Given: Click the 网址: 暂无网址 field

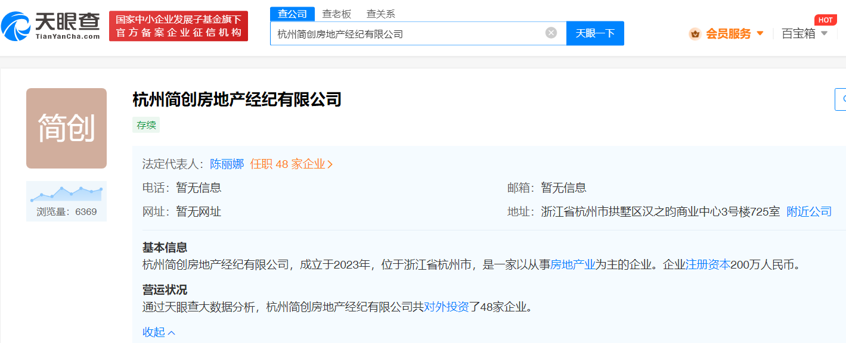Looking at the screenshot, I should pyautogui.click(x=182, y=211).
